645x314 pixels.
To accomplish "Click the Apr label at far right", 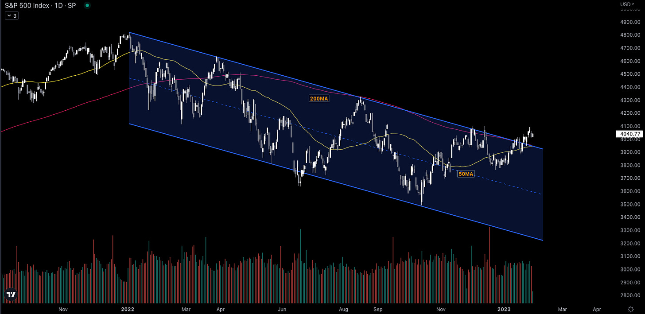I will [x=597, y=309].
